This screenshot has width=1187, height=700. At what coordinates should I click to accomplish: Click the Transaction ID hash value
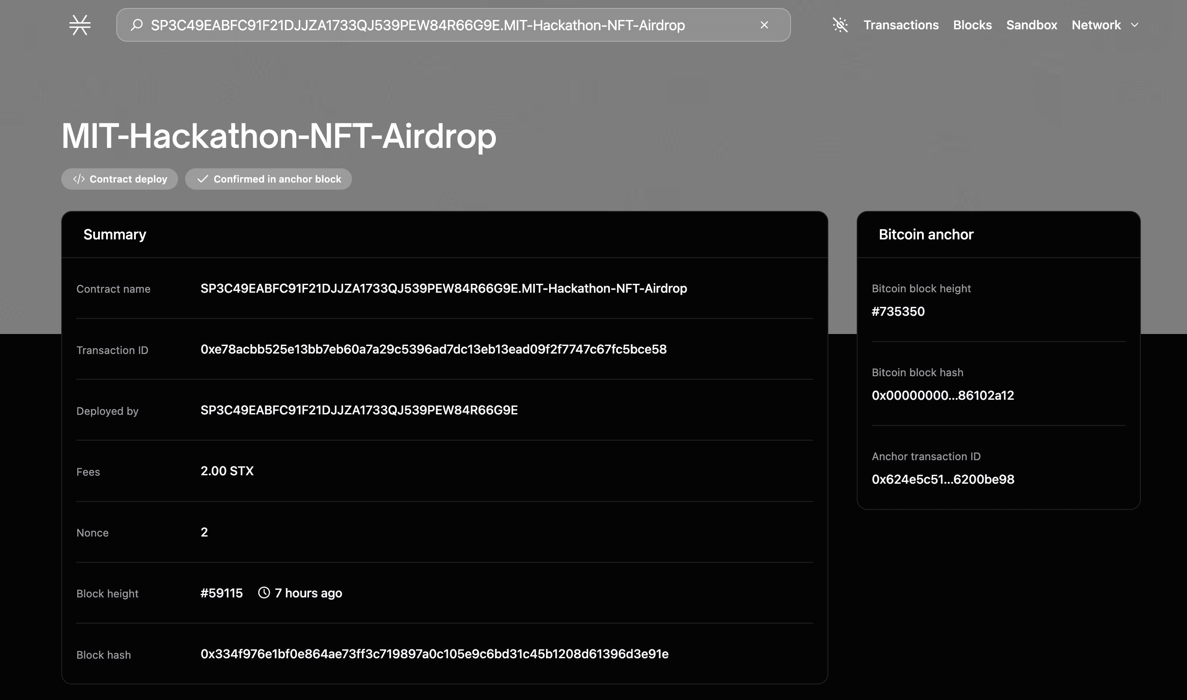433,350
